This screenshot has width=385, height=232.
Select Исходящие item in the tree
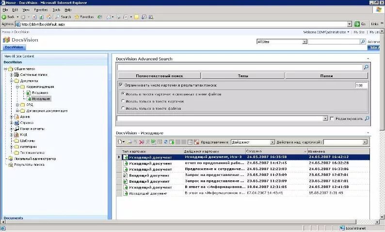41,99
